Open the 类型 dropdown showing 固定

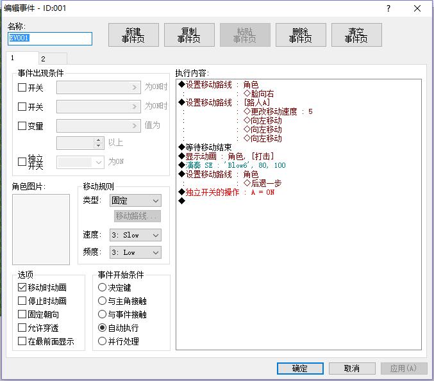click(135, 200)
